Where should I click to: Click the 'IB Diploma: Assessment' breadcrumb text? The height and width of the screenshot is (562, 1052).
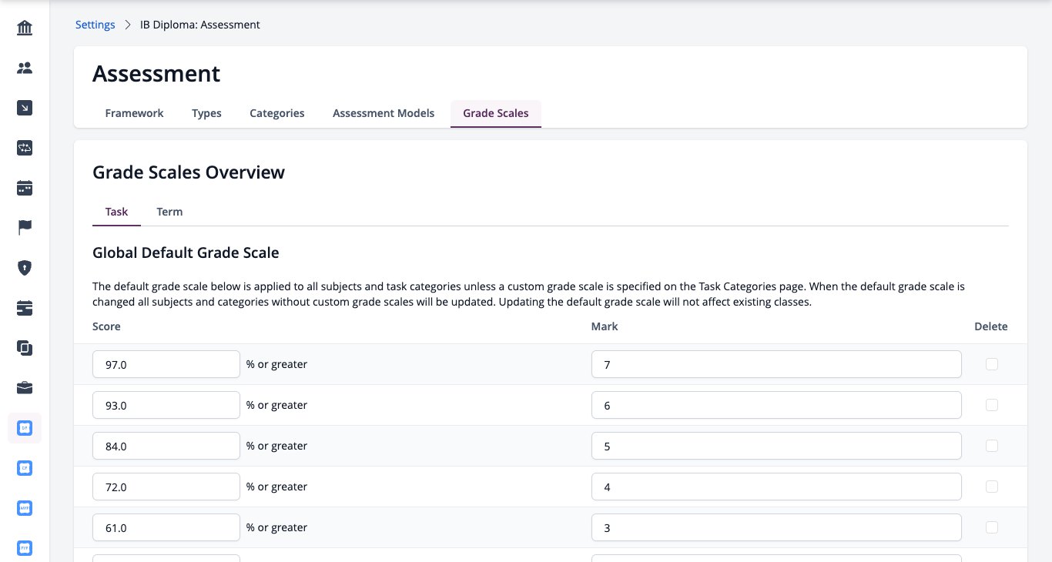tap(200, 25)
